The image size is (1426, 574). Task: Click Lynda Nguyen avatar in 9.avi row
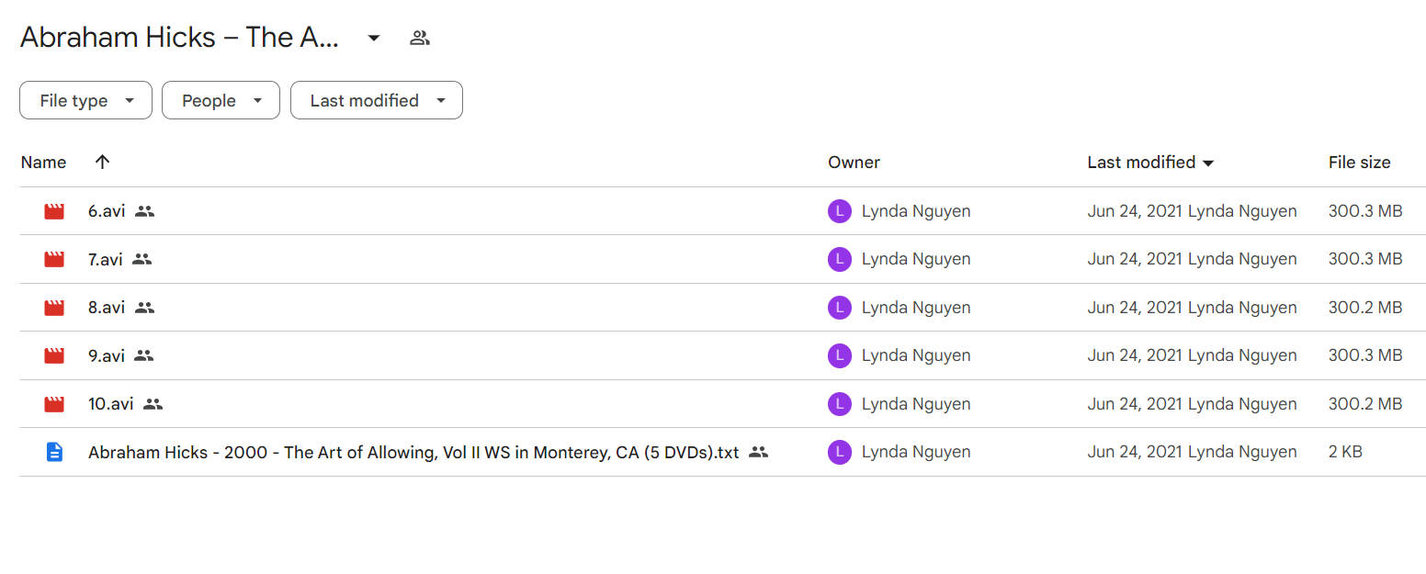839,355
